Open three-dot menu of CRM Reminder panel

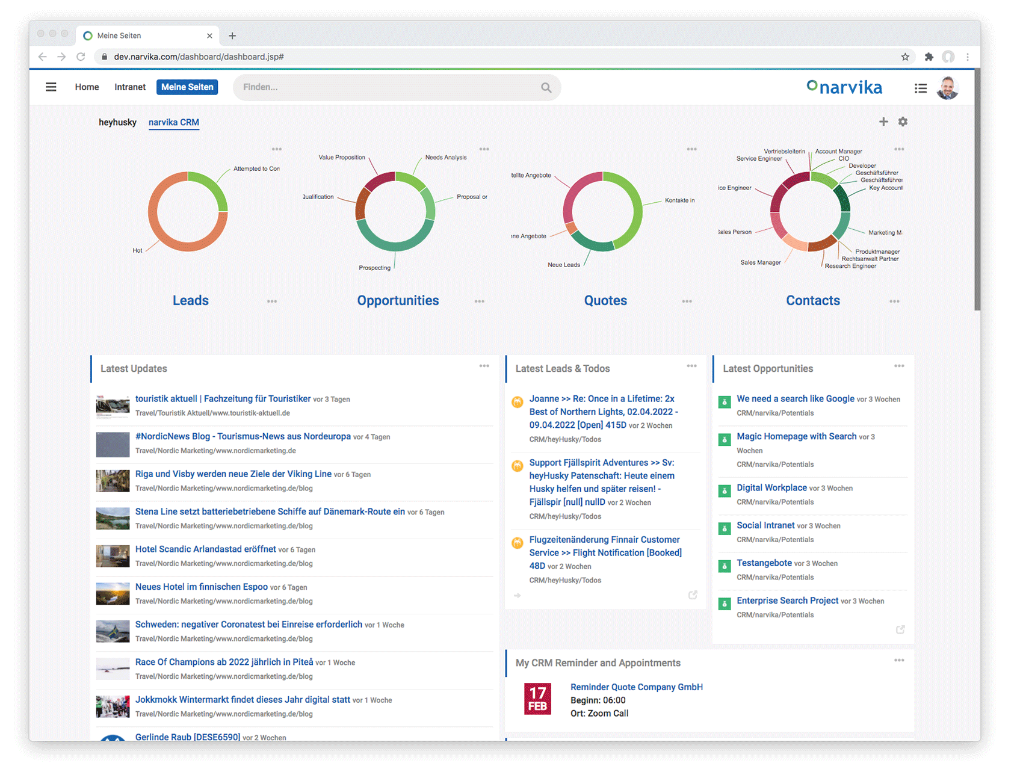click(x=899, y=660)
